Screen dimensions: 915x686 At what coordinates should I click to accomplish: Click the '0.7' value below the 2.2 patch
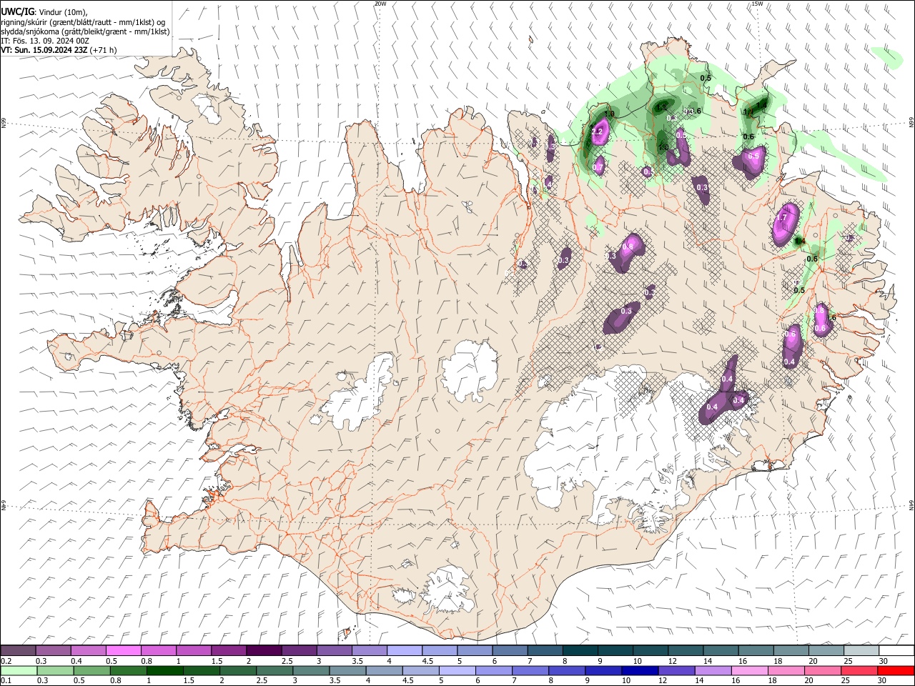point(599,167)
